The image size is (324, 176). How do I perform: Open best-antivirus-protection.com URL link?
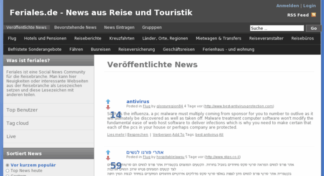click(x=239, y=106)
